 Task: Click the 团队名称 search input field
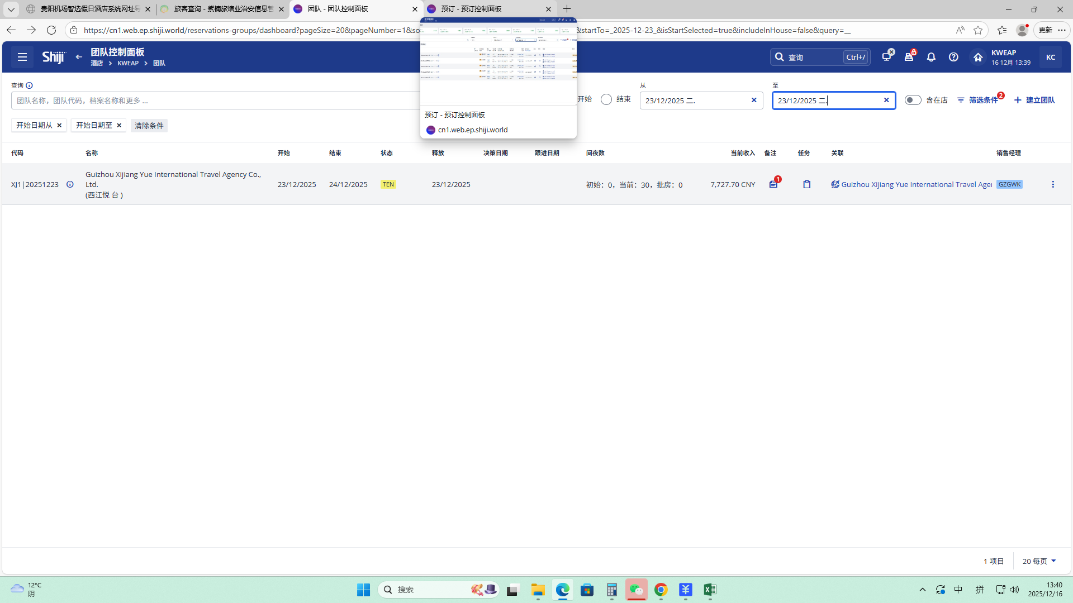[x=212, y=100]
